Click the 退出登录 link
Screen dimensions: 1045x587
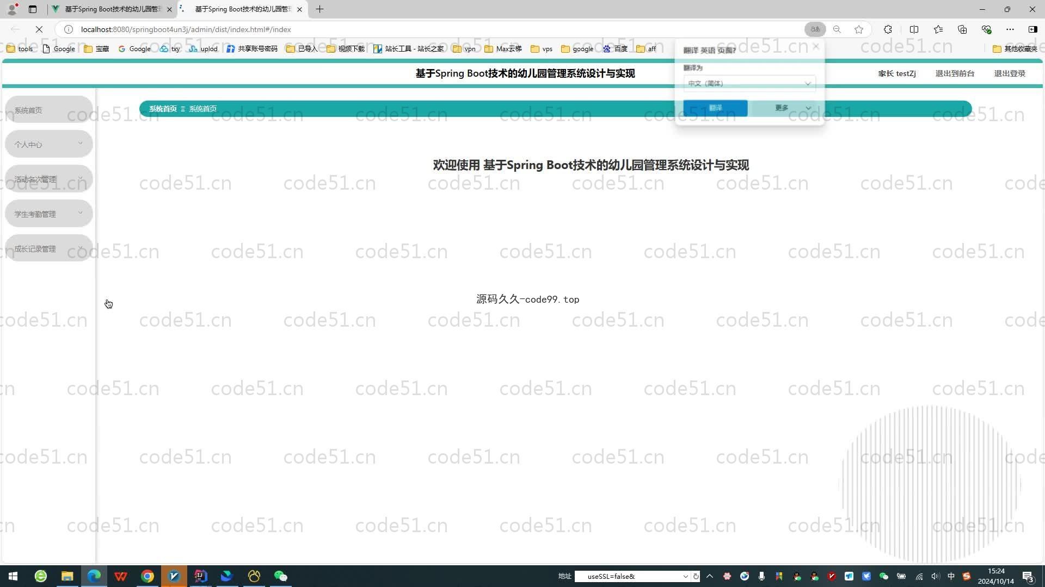(x=1010, y=73)
